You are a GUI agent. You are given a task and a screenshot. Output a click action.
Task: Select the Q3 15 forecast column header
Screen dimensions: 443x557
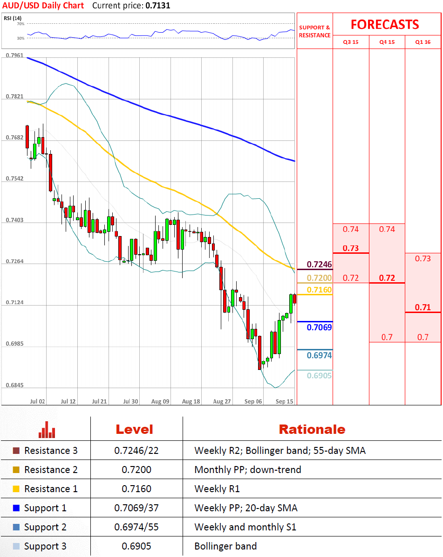click(351, 42)
